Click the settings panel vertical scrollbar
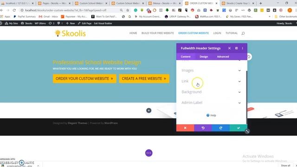 [x=246, y=97]
